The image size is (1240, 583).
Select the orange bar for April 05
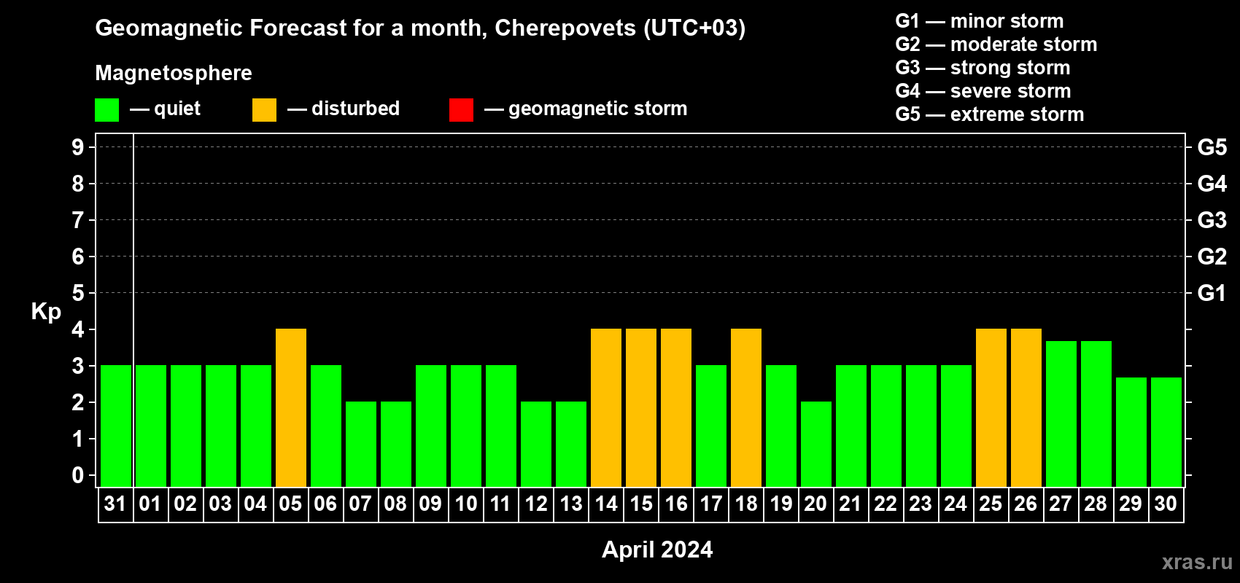pyautogui.click(x=291, y=407)
